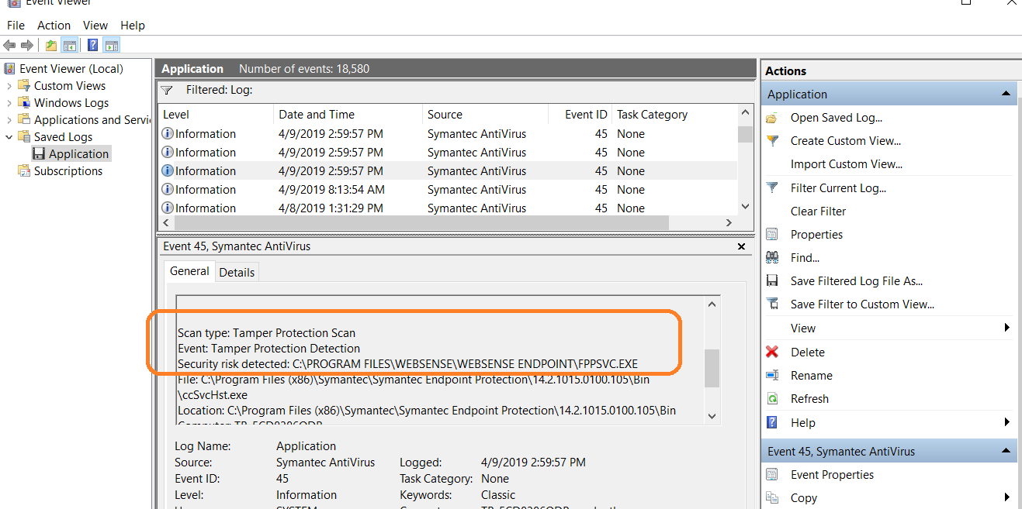Click the blue Help question-mark toolbar icon
The width and height of the screenshot is (1022, 509).
coord(92,45)
